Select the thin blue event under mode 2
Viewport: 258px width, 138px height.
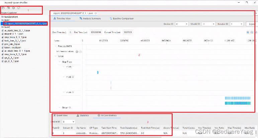click(x=111, y=83)
